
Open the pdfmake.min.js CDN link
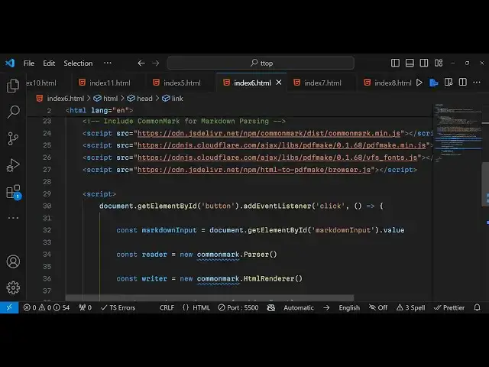point(282,145)
